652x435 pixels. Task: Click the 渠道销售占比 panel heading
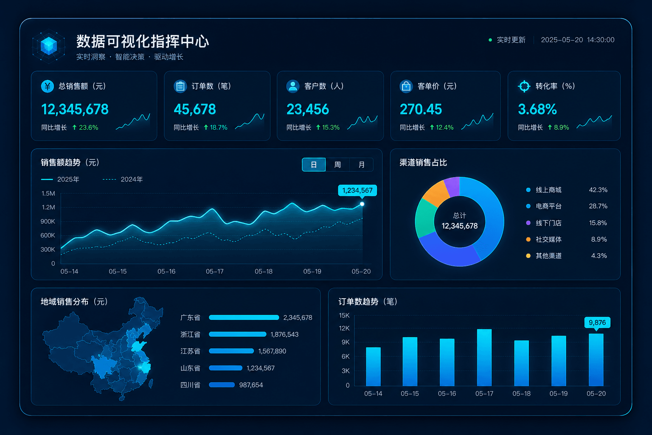pos(423,163)
